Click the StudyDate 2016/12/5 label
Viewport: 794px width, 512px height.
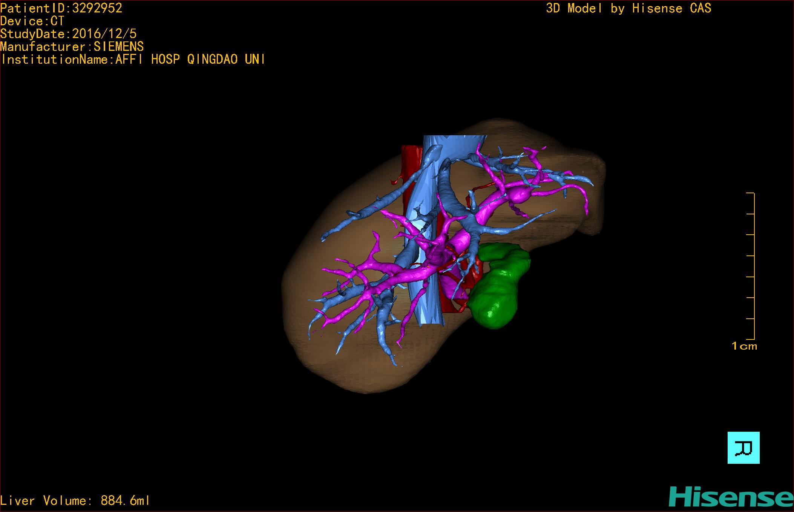click(68, 34)
